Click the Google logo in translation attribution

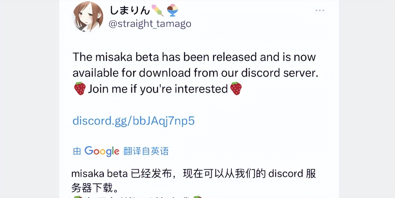tap(102, 151)
